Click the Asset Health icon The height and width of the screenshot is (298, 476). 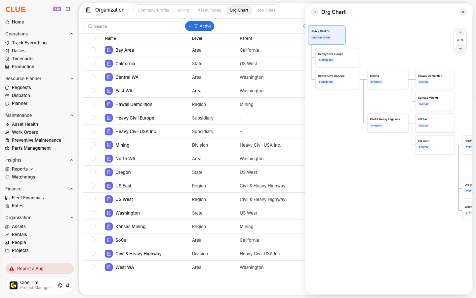coord(7,124)
